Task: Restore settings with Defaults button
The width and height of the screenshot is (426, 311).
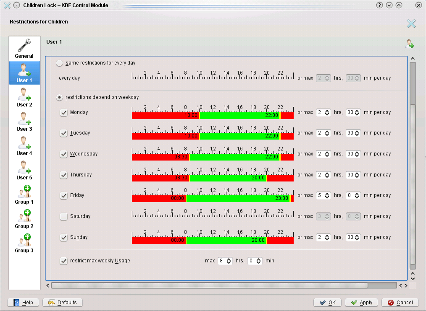Action: 63,303
